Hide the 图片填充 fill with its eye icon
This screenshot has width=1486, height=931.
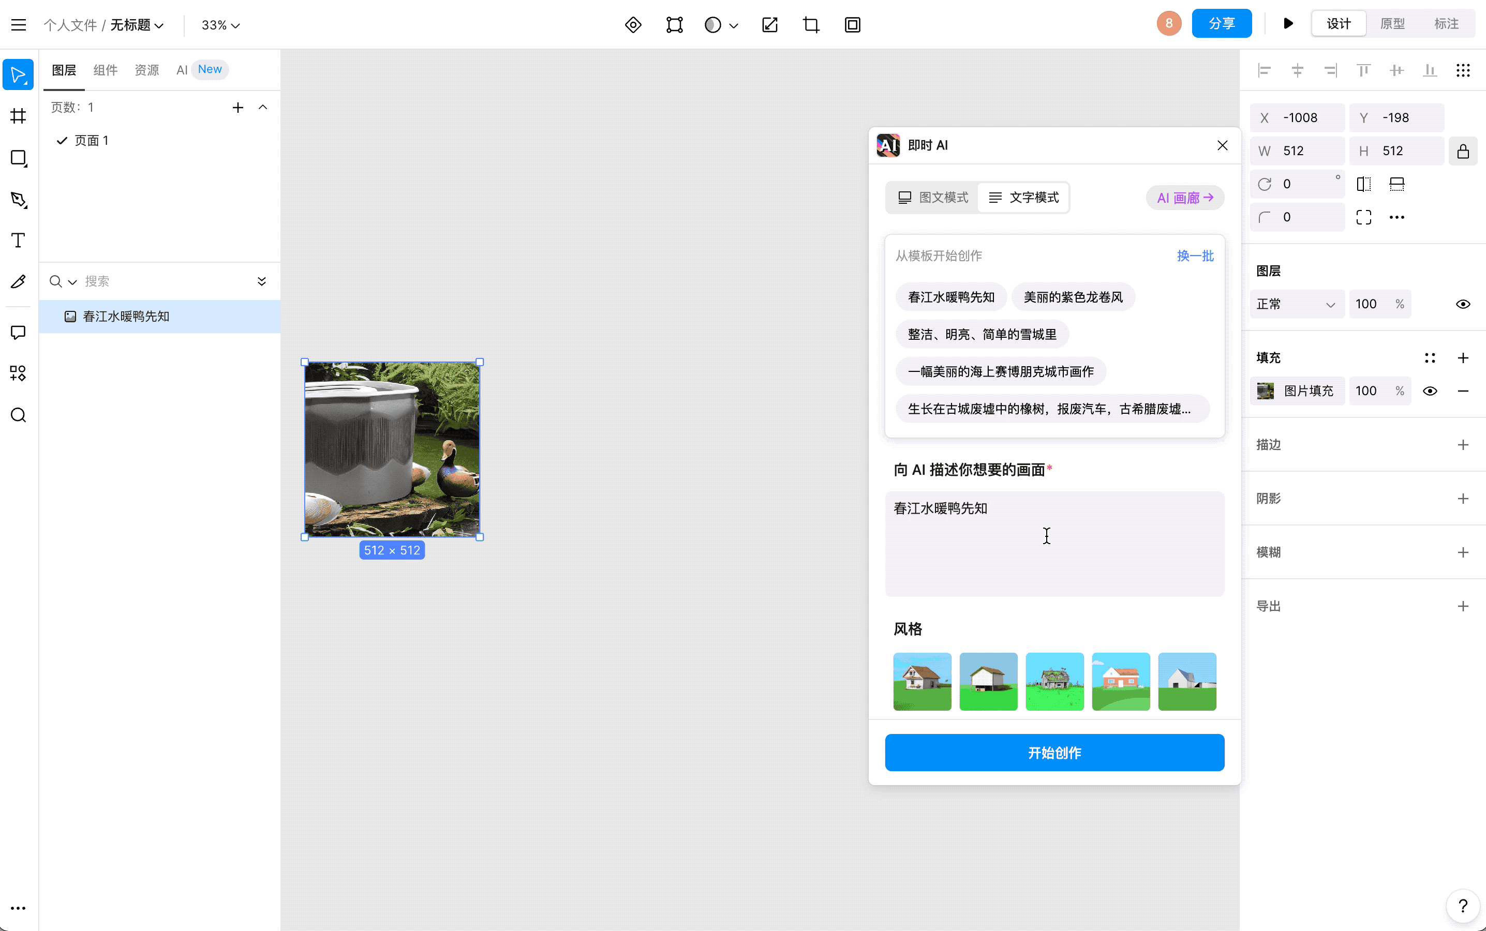(x=1430, y=391)
